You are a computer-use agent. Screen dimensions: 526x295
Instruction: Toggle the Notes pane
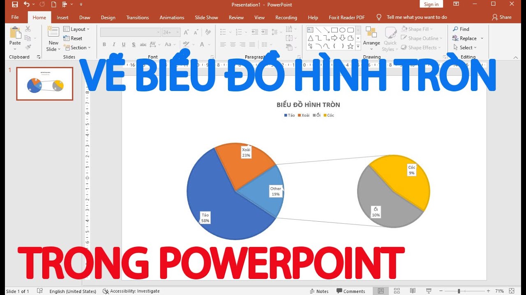click(319, 291)
